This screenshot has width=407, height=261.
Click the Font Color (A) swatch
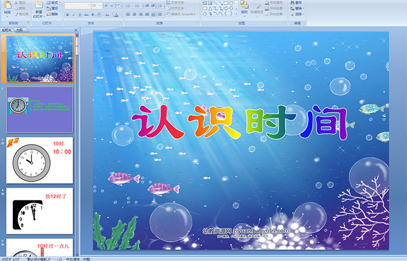(x=116, y=15)
